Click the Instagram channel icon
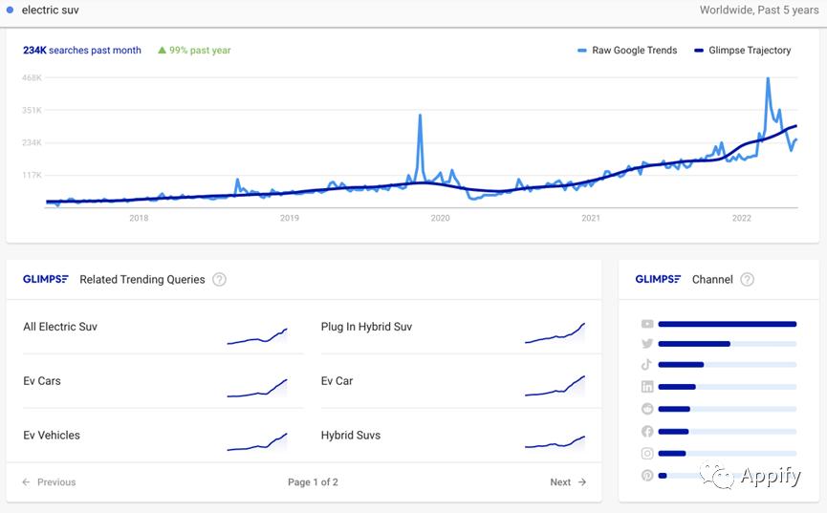827x513 pixels. click(x=647, y=454)
